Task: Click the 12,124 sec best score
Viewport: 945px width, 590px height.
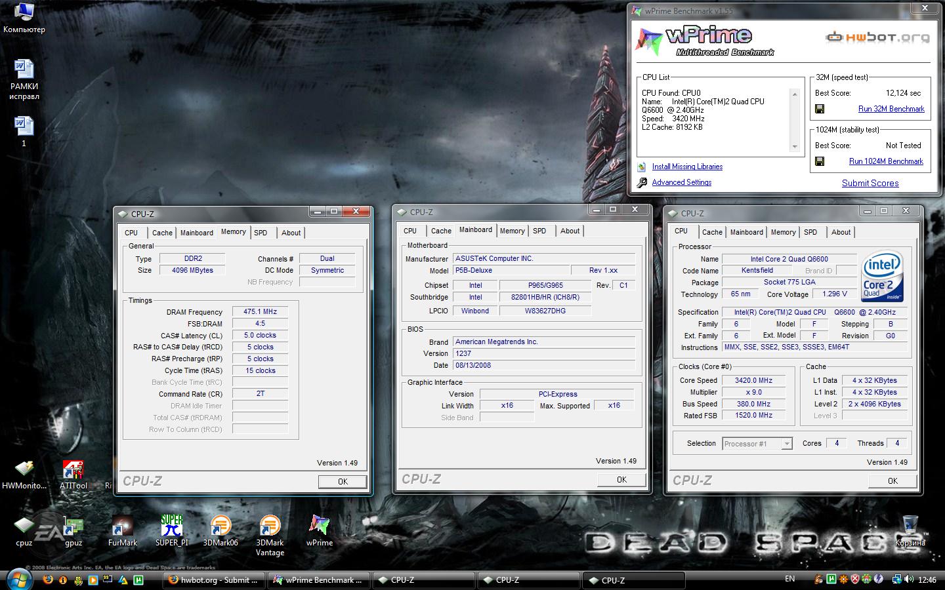Action: (x=903, y=93)
